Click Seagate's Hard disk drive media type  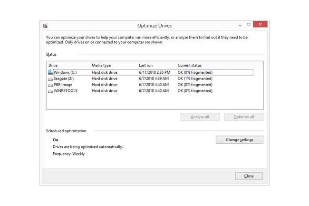point(105,78)
